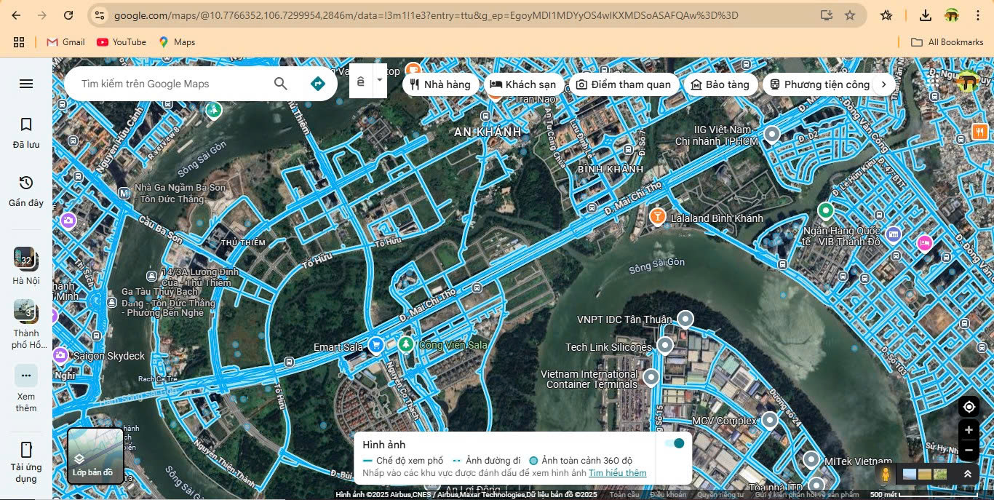Open the Lớp bản đồ layers thumbnail
Image resolution: width=994 pixels, height=500 pixels.
(x=95, y=456)
